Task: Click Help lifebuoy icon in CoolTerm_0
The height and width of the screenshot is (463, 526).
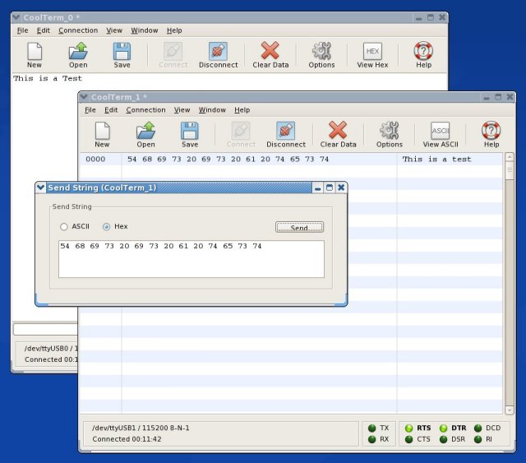Action: tap(423, 51)
